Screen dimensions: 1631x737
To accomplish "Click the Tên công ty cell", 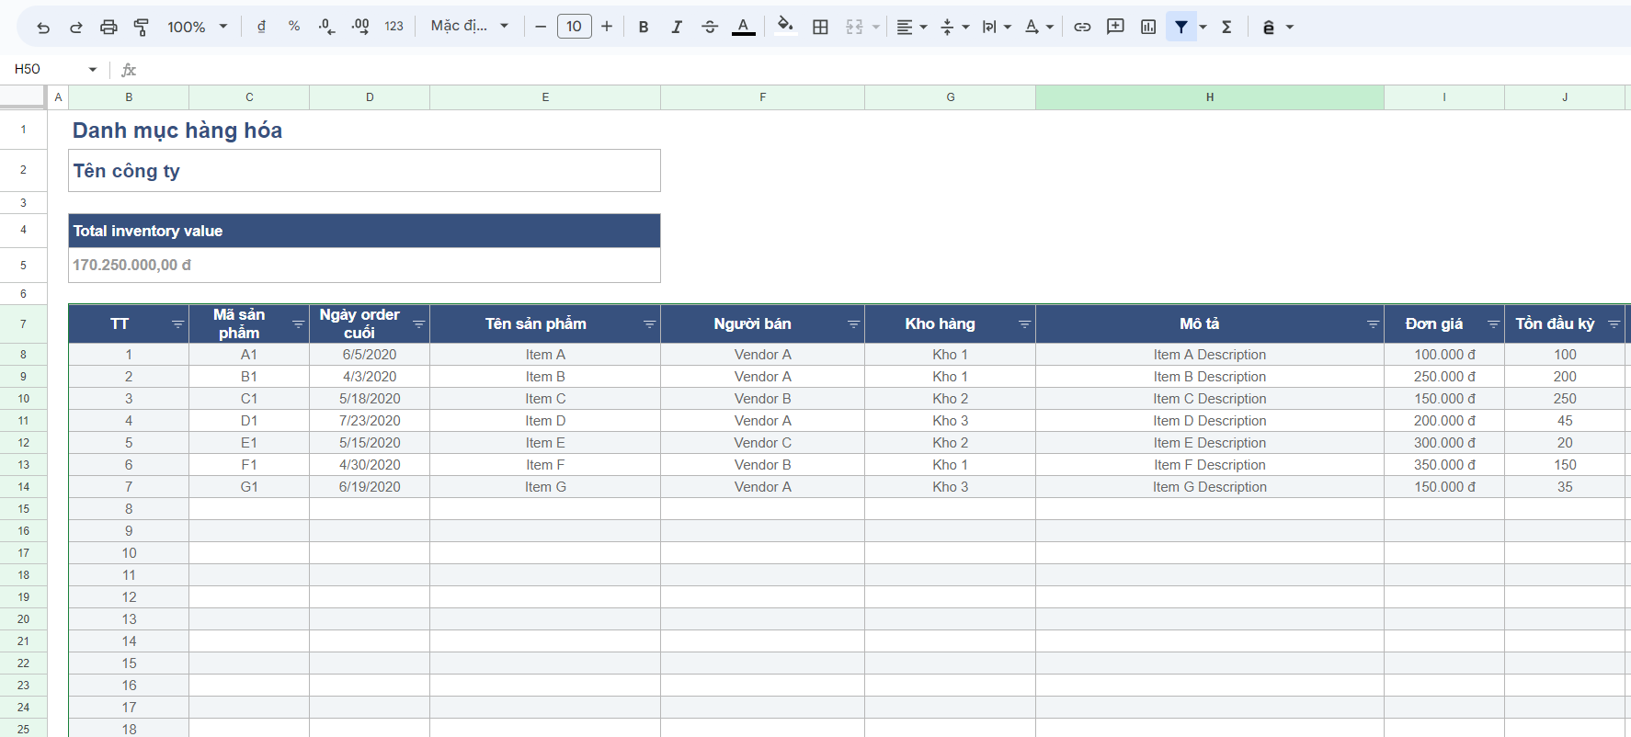I will pyautogui.click(x=364, y=171).
